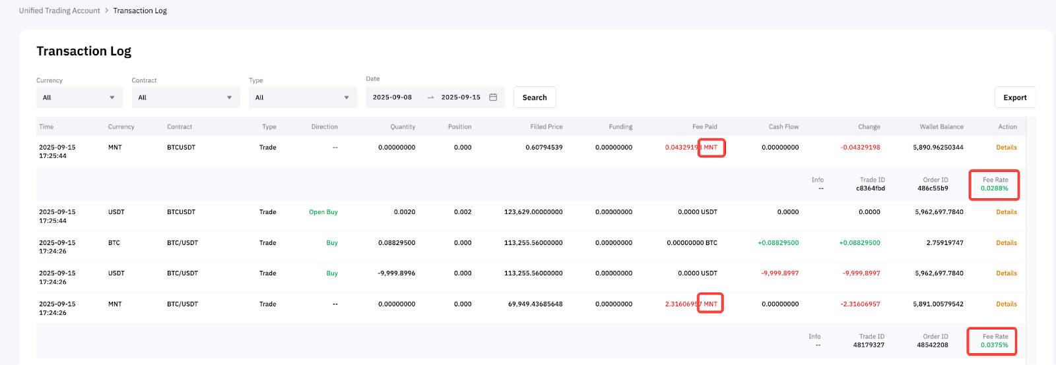Expand the Contract filter dropdown
Viewport: 1056px width, 365px height.
pos(185,98)
